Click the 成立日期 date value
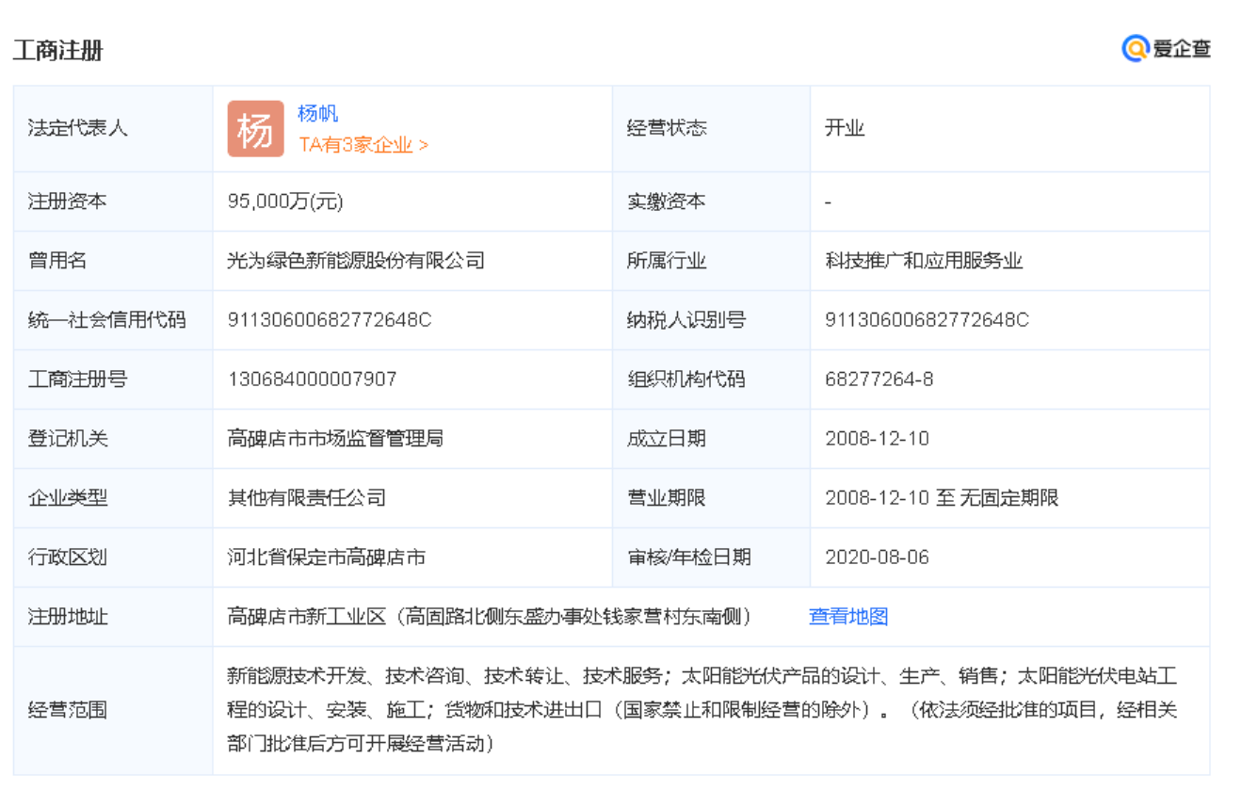1242x791 pixels. coord(877,439)
